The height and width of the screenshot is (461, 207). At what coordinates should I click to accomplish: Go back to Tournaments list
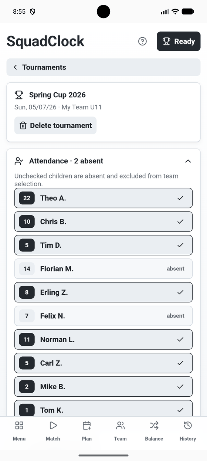coord(103,67)
